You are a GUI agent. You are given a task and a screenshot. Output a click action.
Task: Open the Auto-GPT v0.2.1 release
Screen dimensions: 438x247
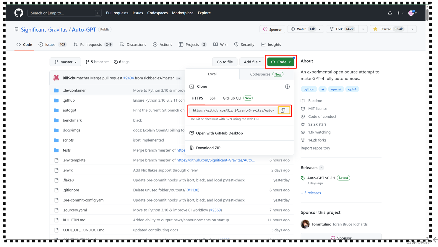[x=321, y=178]
